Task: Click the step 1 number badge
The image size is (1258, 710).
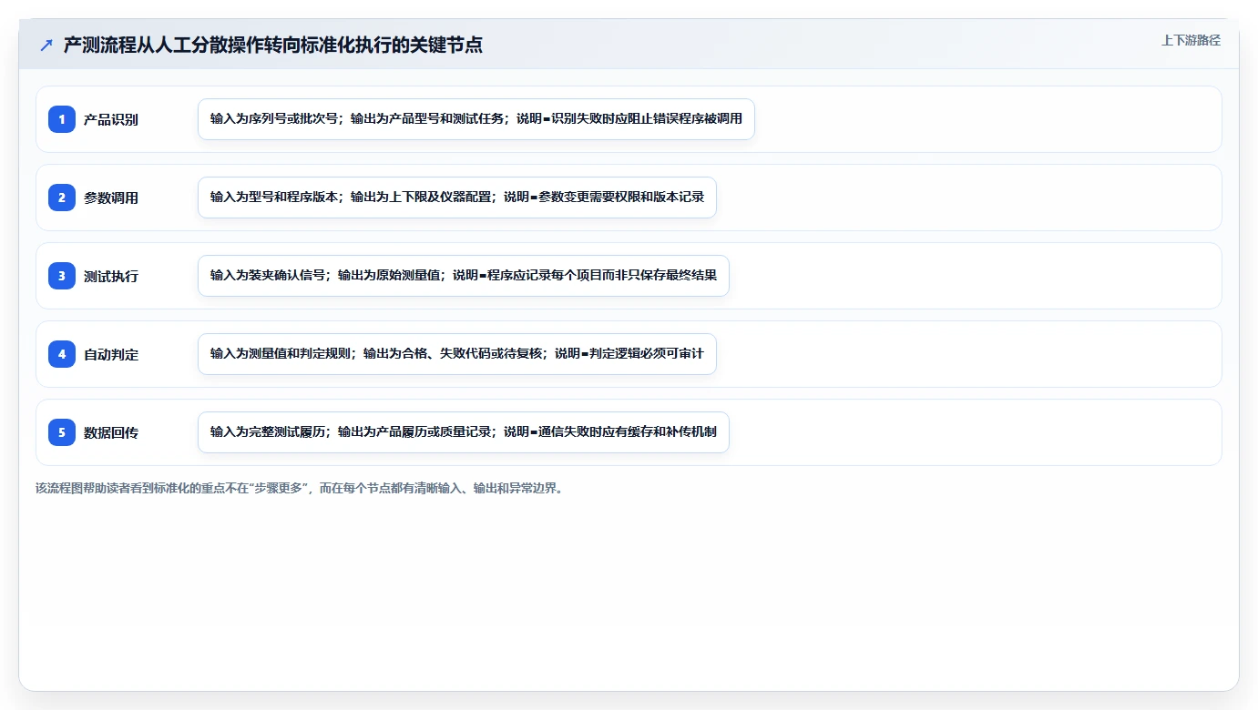Action: 62,119
